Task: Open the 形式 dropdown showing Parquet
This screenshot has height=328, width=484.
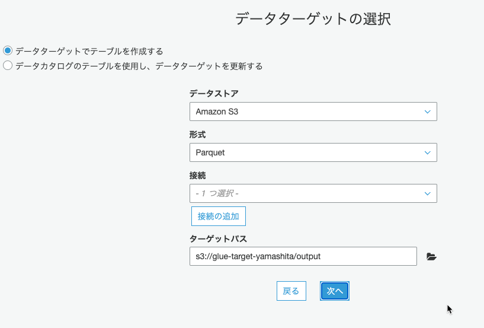Action: point(313,152)
